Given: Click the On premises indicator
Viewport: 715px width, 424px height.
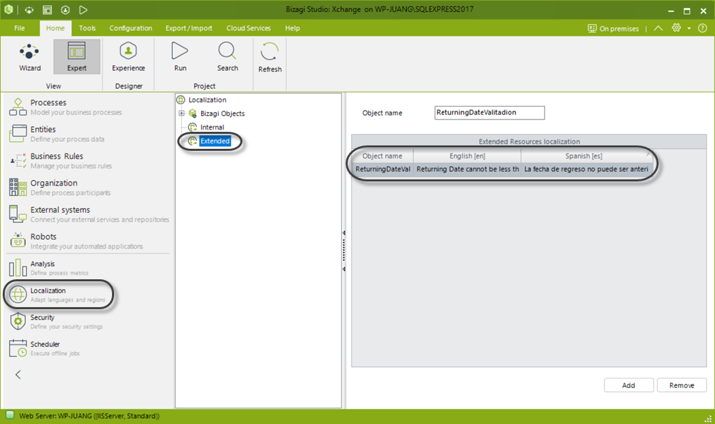Looking at the screenshot, I should click(x=613, y=29).
